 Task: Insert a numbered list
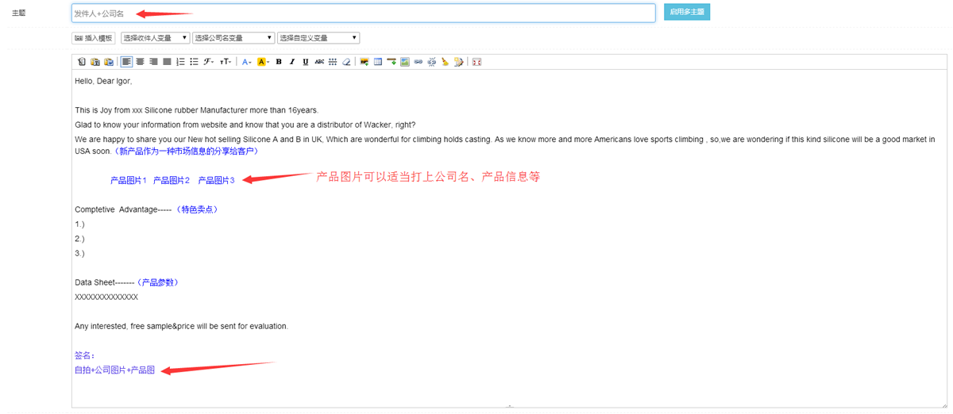click(x=180, y=62)
